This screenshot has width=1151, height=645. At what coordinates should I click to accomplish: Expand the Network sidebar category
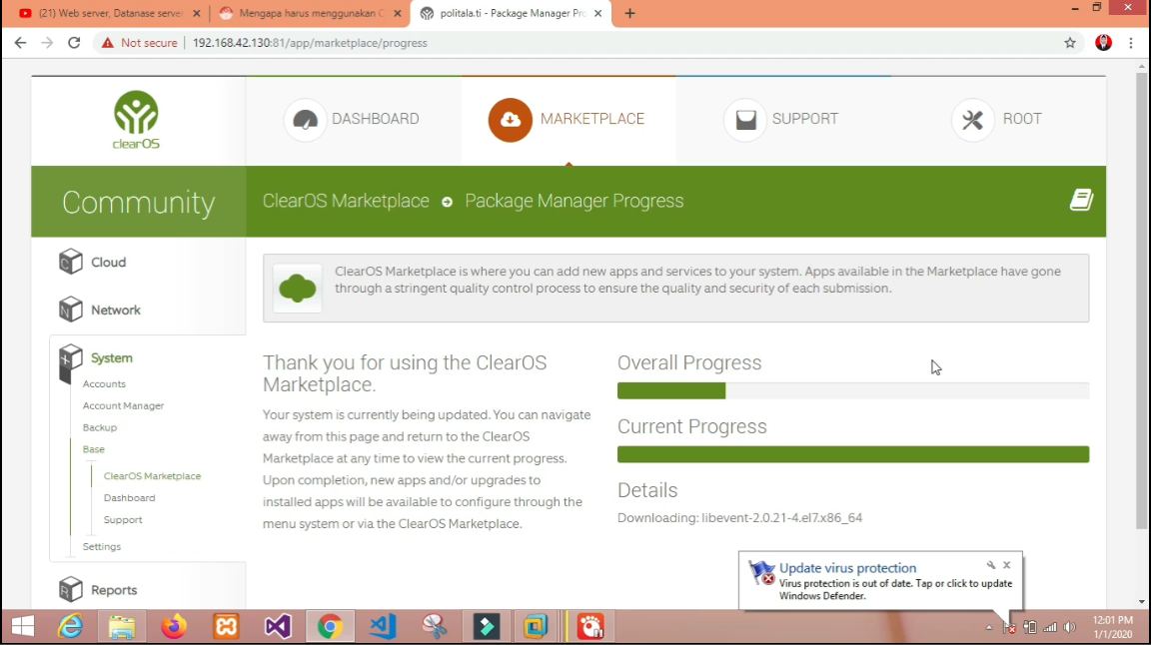116,310
